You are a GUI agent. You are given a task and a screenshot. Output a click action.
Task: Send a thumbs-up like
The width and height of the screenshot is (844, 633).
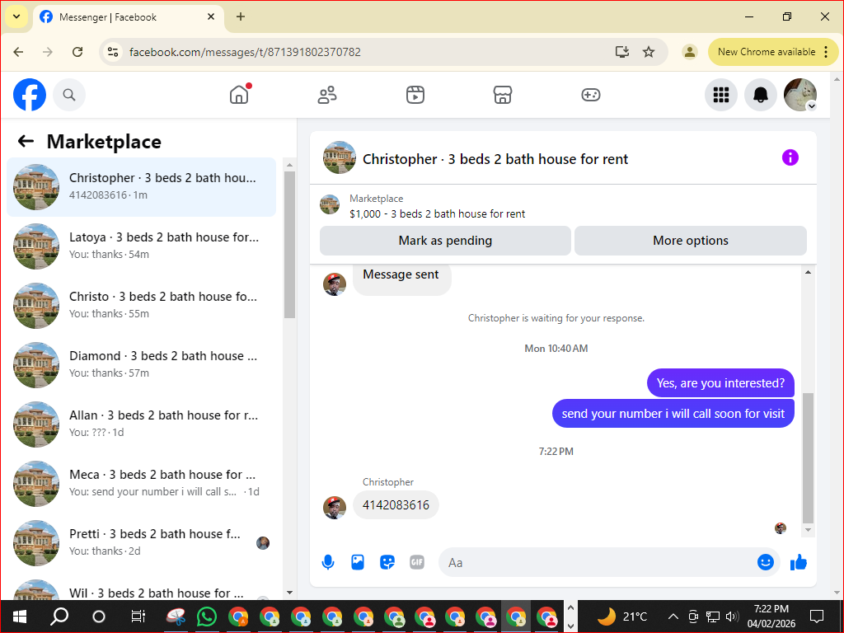pyautogui.click(x=798, y=562)
